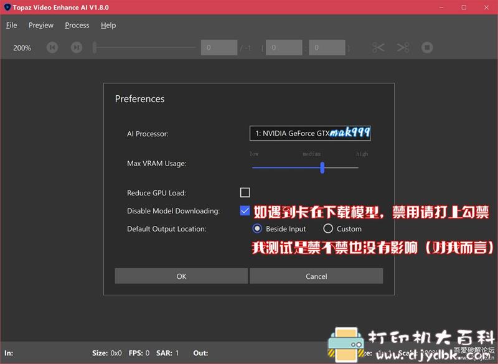Click the 200% zoom level text
Image resolution: width=498 pixels, height=364 pixels.
click(22, 48)
